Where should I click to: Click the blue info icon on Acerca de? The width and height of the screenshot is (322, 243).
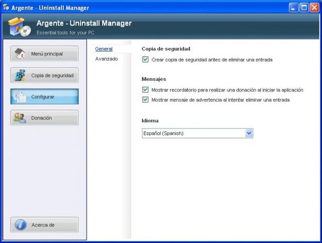coord(20,225)
